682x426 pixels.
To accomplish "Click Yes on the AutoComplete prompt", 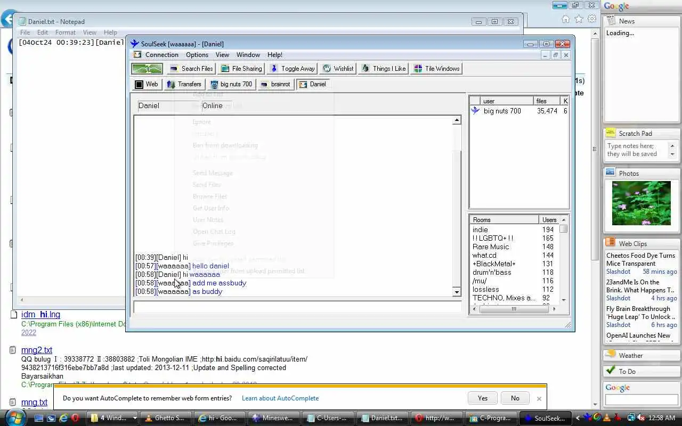I will [483, 398].
